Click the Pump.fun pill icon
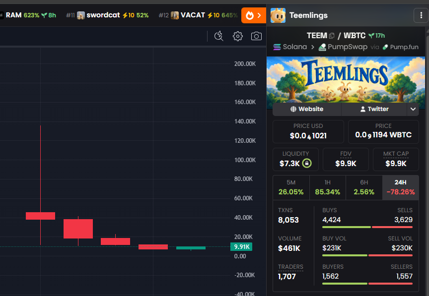The height and width of the screenshot is (296, 429). pyautogui.click(x=385, y=47)
